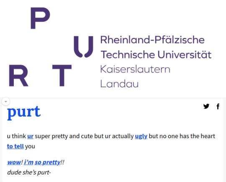The height and width of the screenshot is (182, 226).
Task: Click the Twitter share icon
Action: point(206,106)
